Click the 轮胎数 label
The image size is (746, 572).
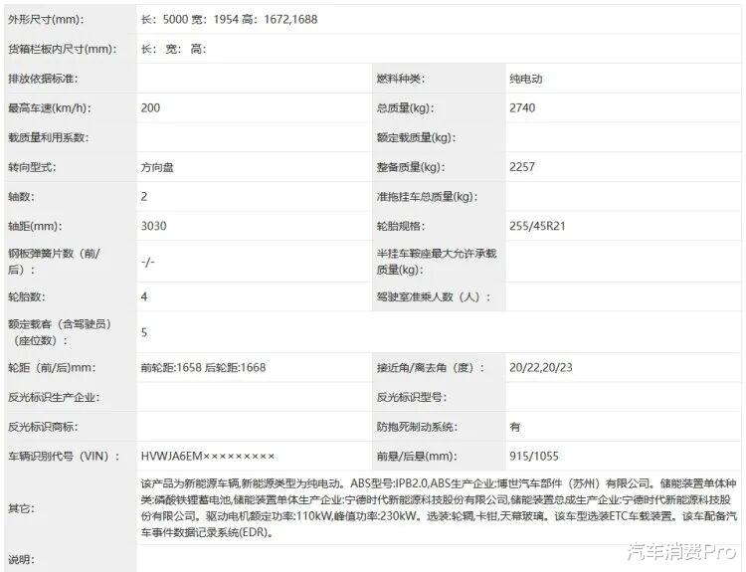26,297
